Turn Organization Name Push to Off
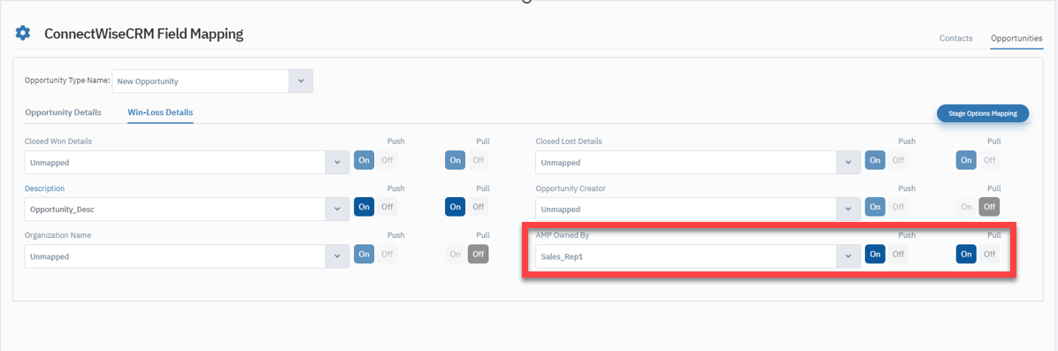The width and height of the screenshot is (1058, 351). tap(387, 254)
